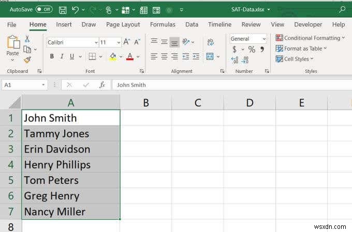The image size is (352, 232).
Task: Toggle Italic formatting
Action: click(x=62, y=56)
